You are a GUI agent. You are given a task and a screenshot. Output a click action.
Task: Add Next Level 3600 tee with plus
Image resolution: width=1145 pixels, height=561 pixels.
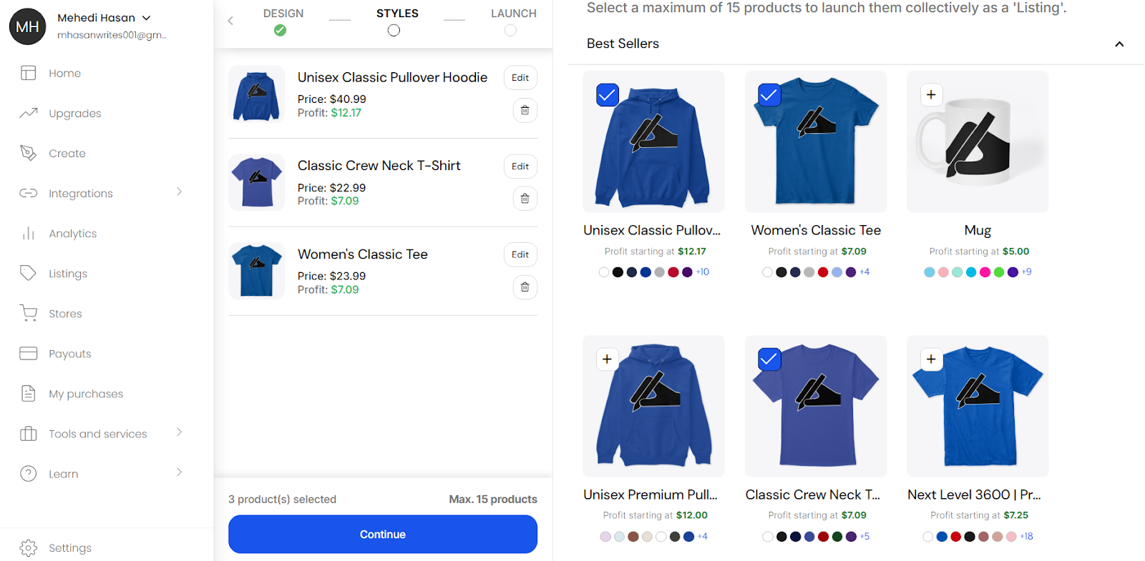tap(931, 359)
